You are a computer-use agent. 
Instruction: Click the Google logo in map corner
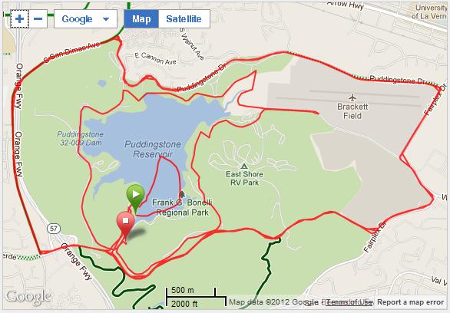tap(28, 297)
